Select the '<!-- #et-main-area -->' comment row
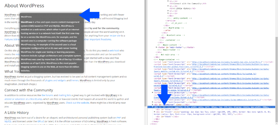 coord(167,55)
